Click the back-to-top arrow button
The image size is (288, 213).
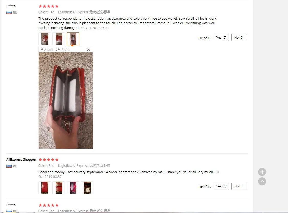click(262, 181)
